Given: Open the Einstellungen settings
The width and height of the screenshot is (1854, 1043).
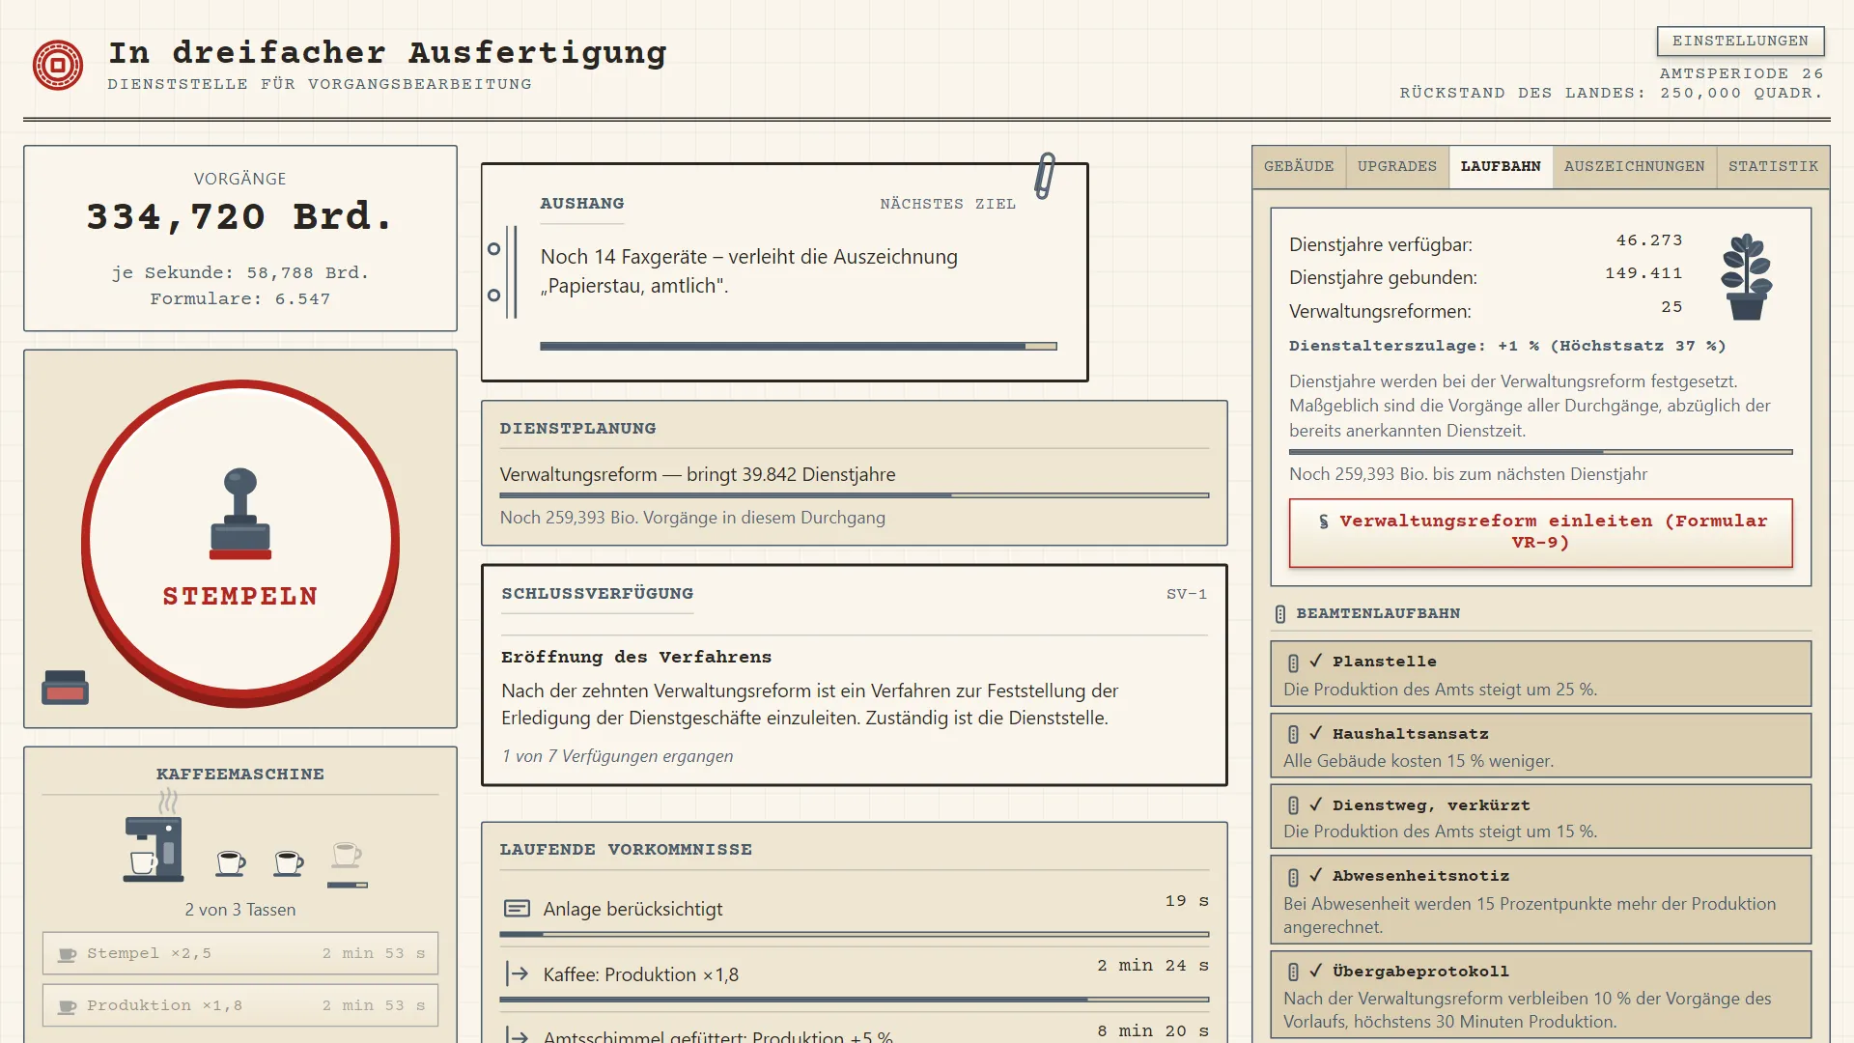Looking at the screenshot, I should click(1740, 41).
